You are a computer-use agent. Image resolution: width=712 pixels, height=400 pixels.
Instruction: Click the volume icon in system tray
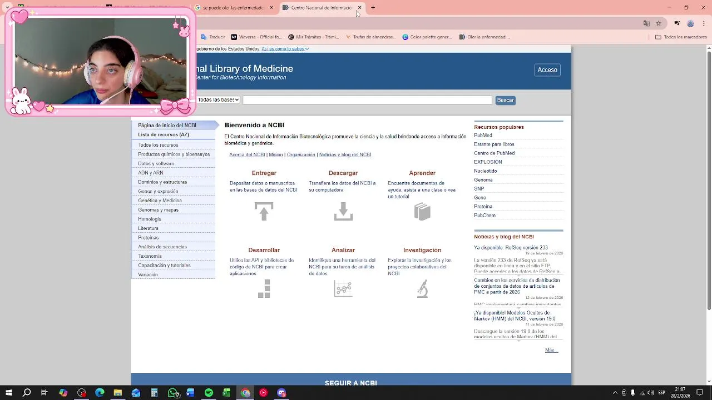pos(650,393)
